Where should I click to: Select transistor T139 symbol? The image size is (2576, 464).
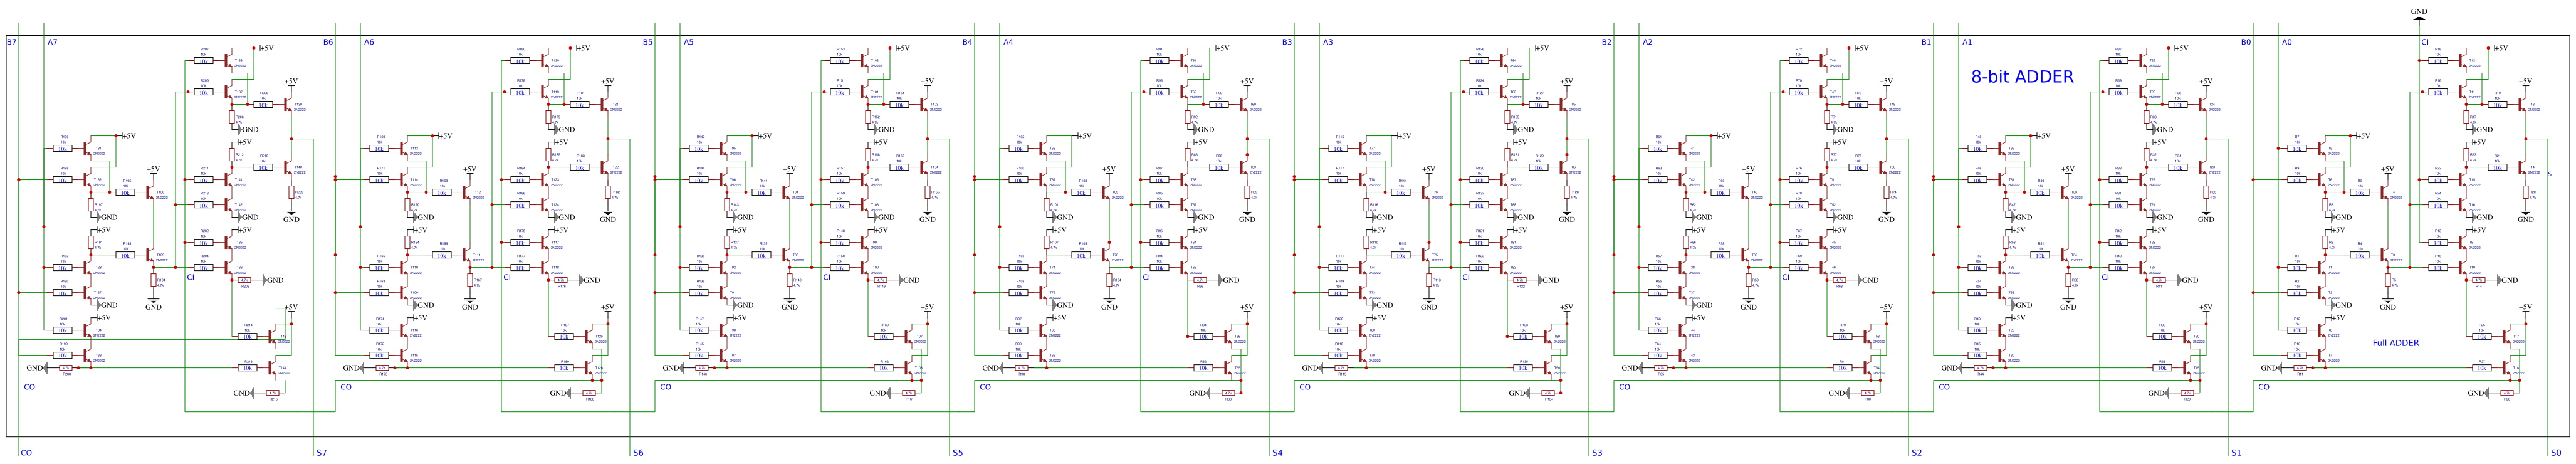click(288, 105)
